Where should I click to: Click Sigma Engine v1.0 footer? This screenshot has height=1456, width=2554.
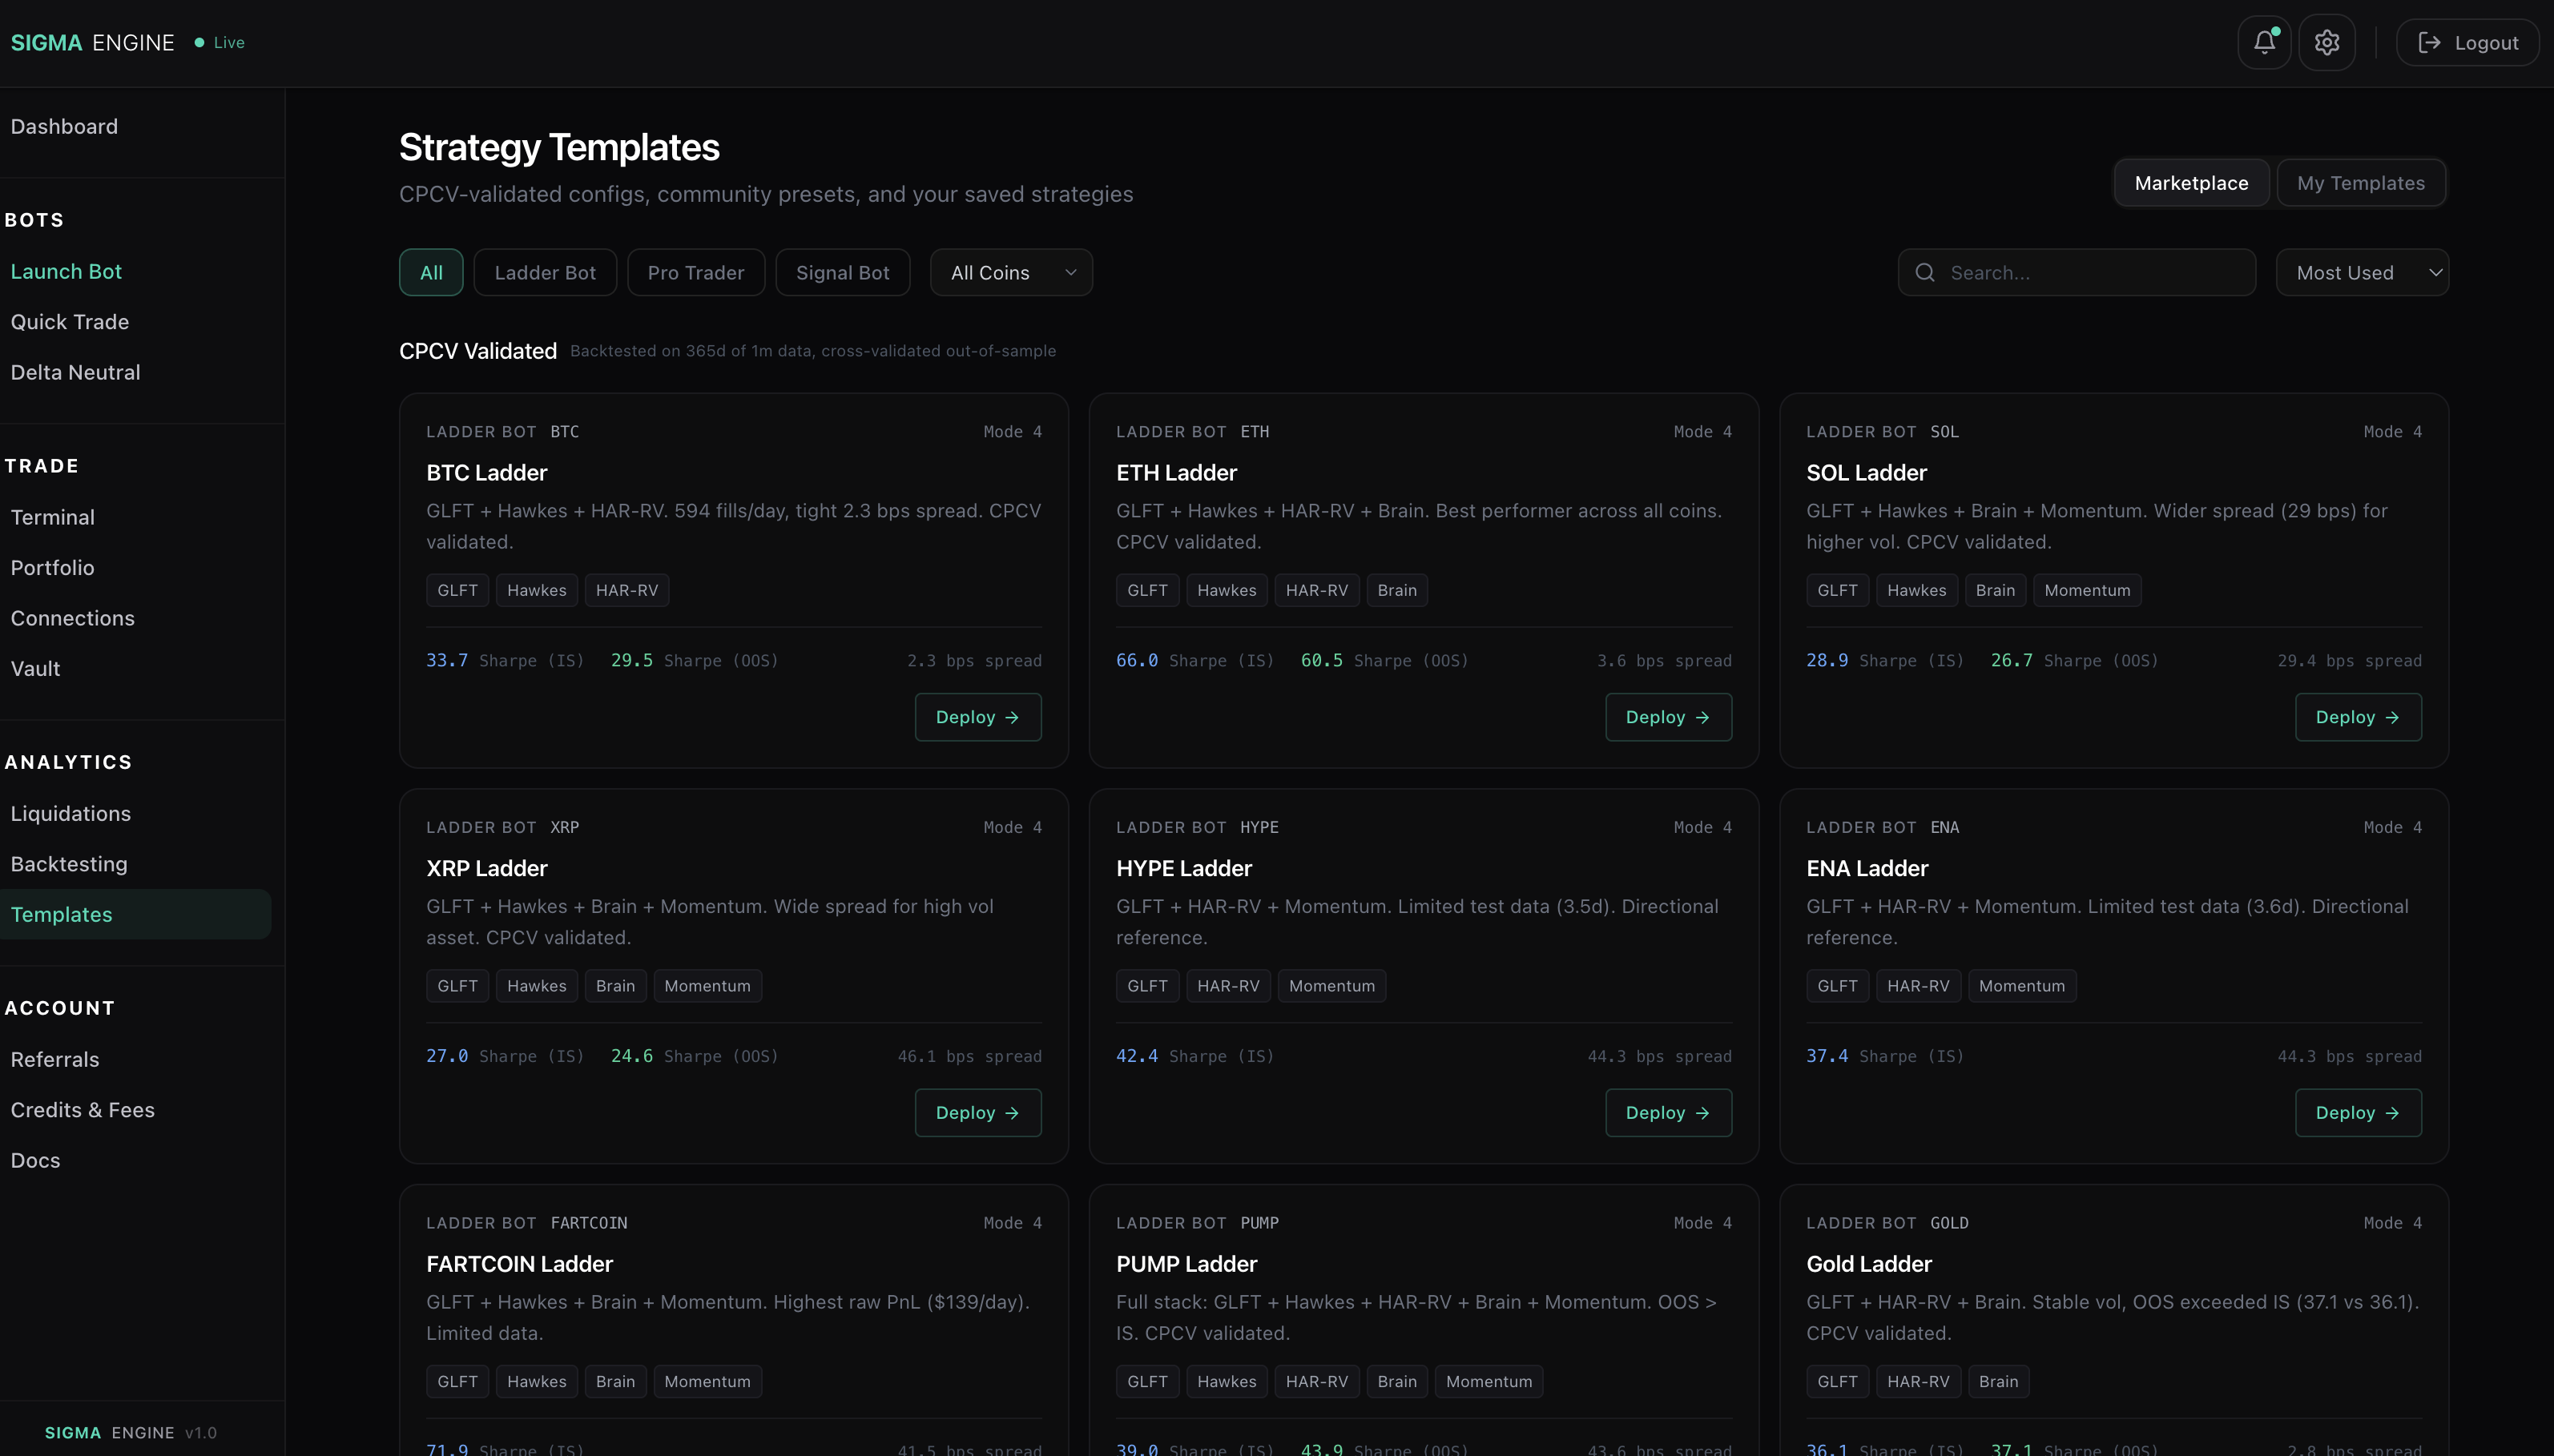click(130, 1432)
